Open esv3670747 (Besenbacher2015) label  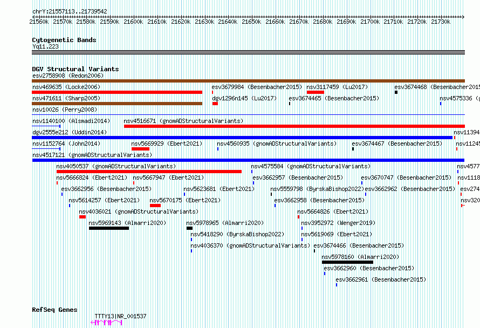[x=406, y=177]
